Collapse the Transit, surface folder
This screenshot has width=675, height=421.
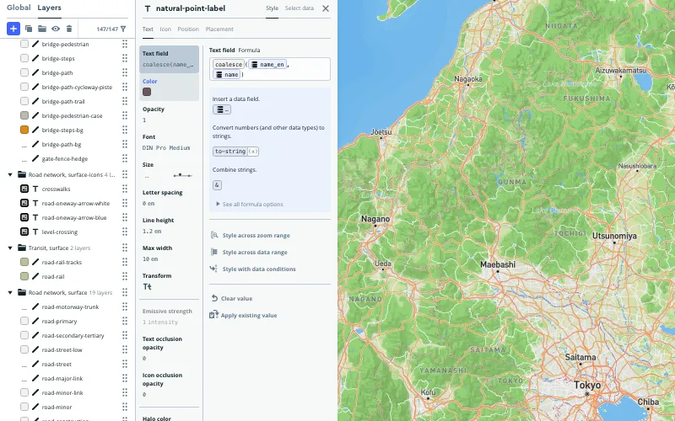(10, 248)
